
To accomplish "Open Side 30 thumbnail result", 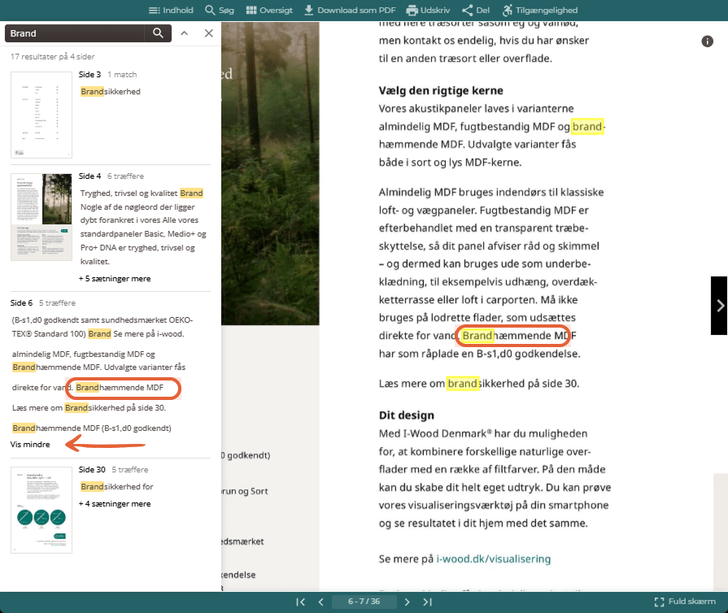I will pyautogui.click(x=41, y=510).
